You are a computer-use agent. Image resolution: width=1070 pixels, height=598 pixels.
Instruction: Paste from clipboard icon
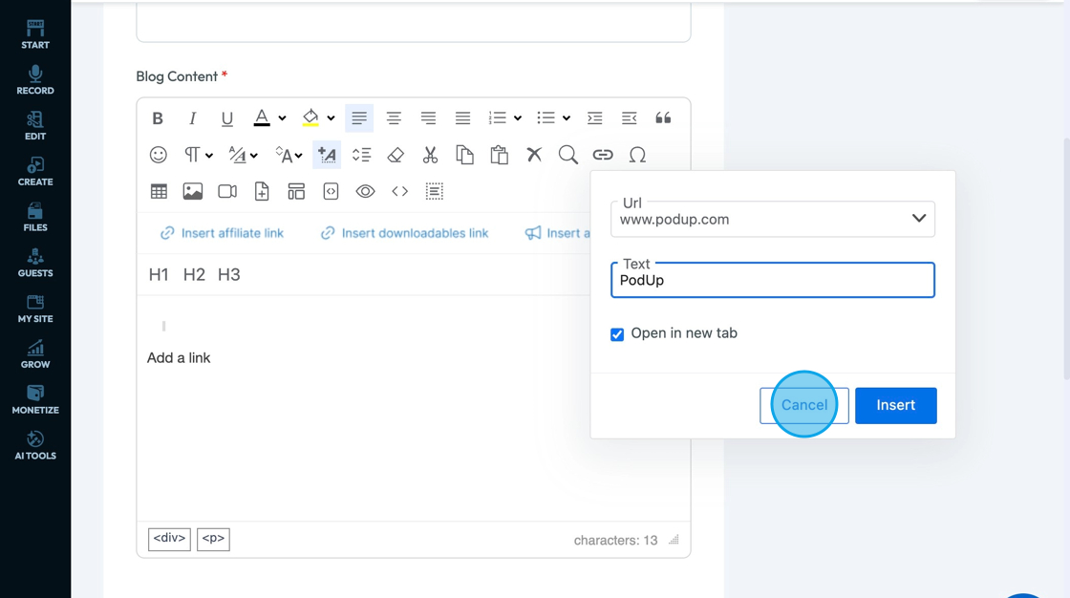tap(500, 155)
